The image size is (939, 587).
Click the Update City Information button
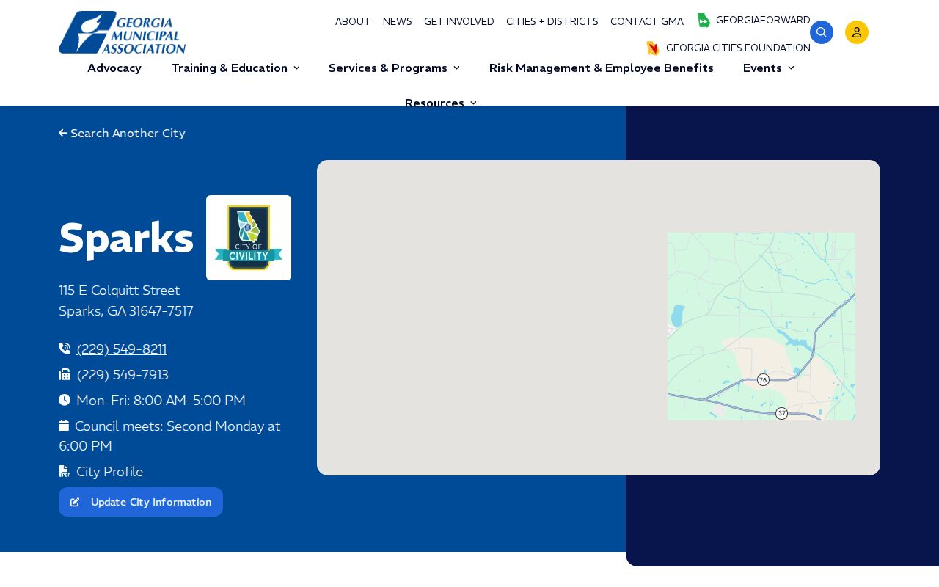click(141, 502)
